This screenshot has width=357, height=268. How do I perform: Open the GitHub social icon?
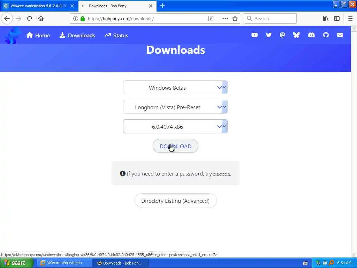click(x=326, y=35)
